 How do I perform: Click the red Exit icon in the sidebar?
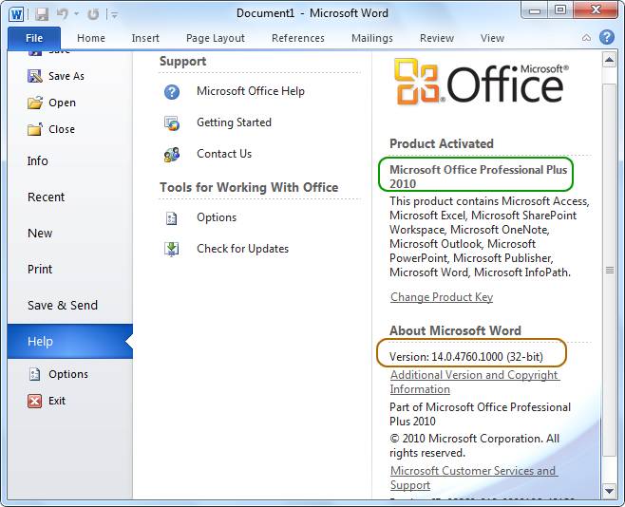tap(35, 401)
